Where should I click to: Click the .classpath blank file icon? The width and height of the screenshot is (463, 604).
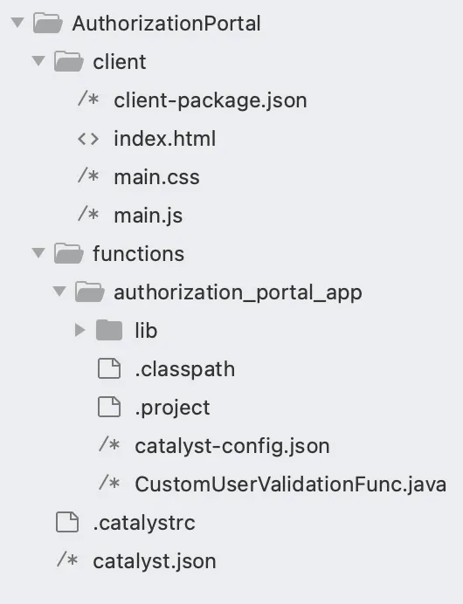click(109, 368)
